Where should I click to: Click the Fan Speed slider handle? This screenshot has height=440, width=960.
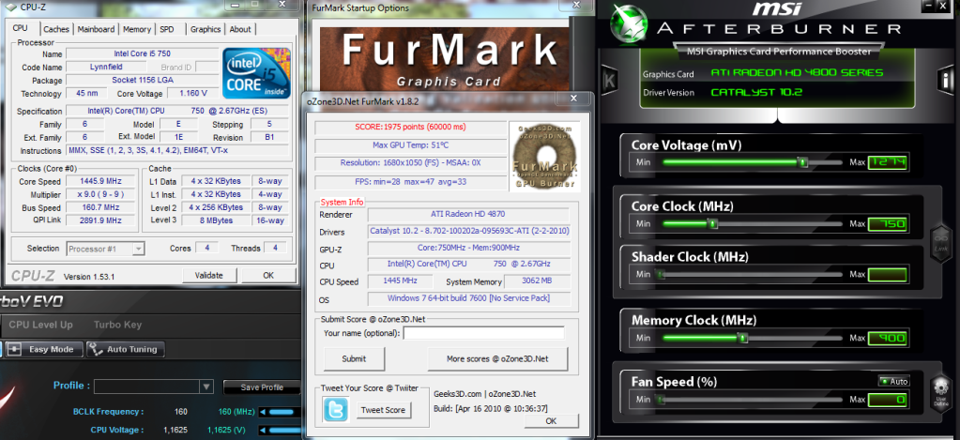(661, 400)
